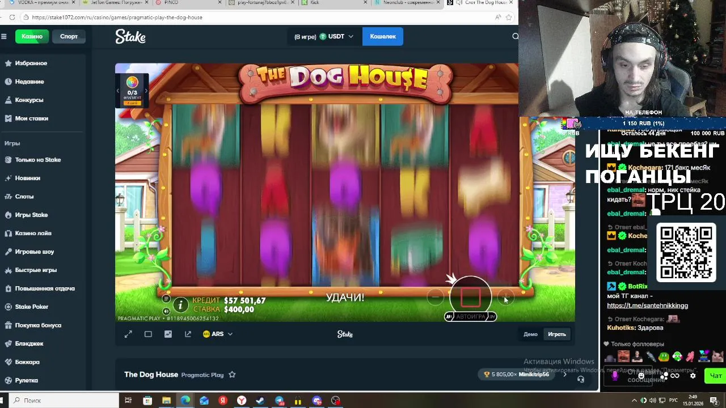Click the Stake logo
The height and width of the screenshot is (408, 726).
130,36
